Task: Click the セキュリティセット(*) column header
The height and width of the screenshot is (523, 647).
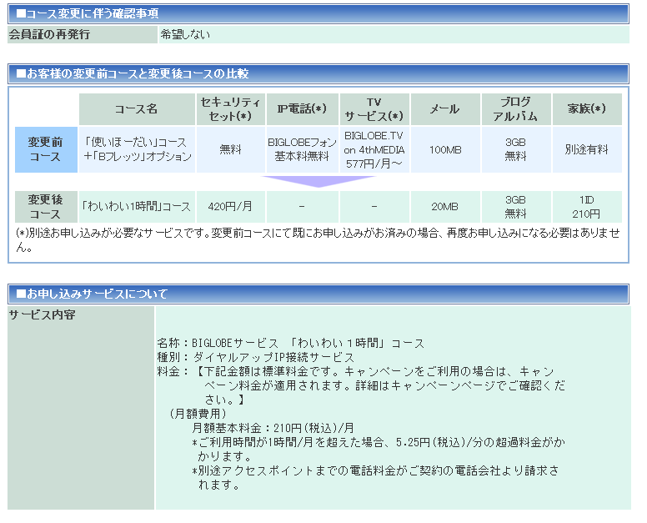Action: point(230,109)
